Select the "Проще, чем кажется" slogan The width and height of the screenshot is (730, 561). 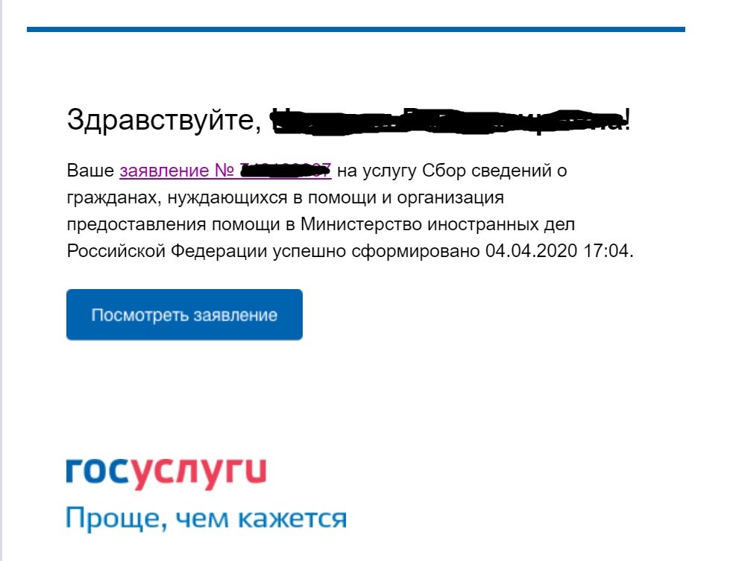(x=207, y=519)
